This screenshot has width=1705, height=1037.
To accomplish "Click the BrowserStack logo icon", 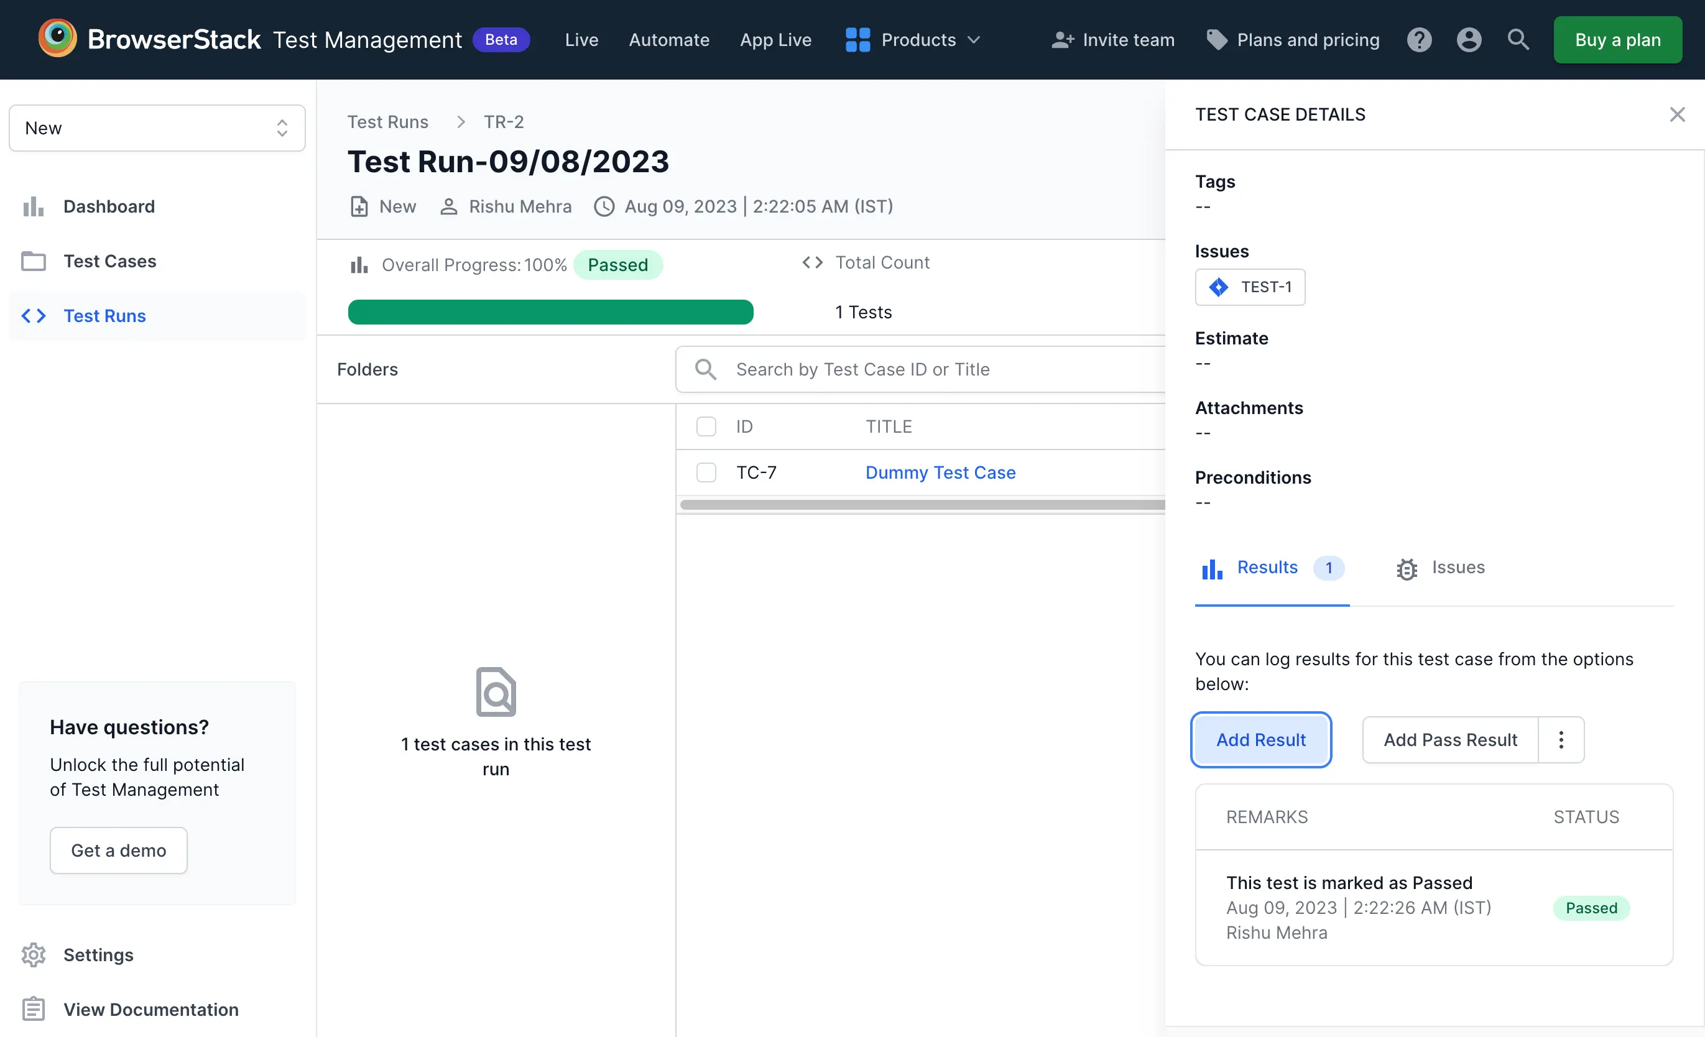I will pos(57,38).
